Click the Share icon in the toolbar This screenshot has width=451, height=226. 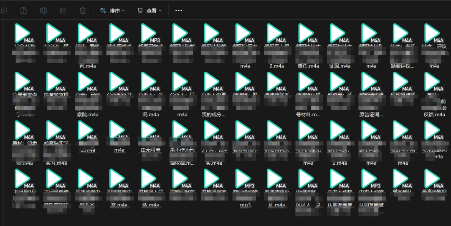[63, 10]
